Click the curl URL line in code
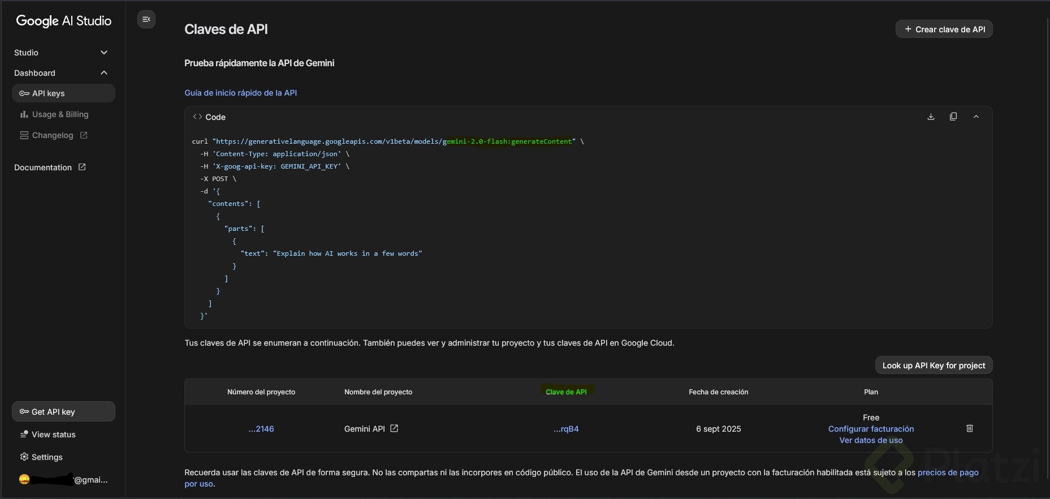 pyautogui.click(x=388, y=141)
